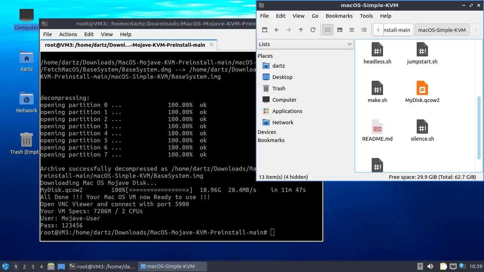The height and width of the screenshot is (272, 484).
Task: Click show desktop icon in panel
Action: tap(61, 266)
